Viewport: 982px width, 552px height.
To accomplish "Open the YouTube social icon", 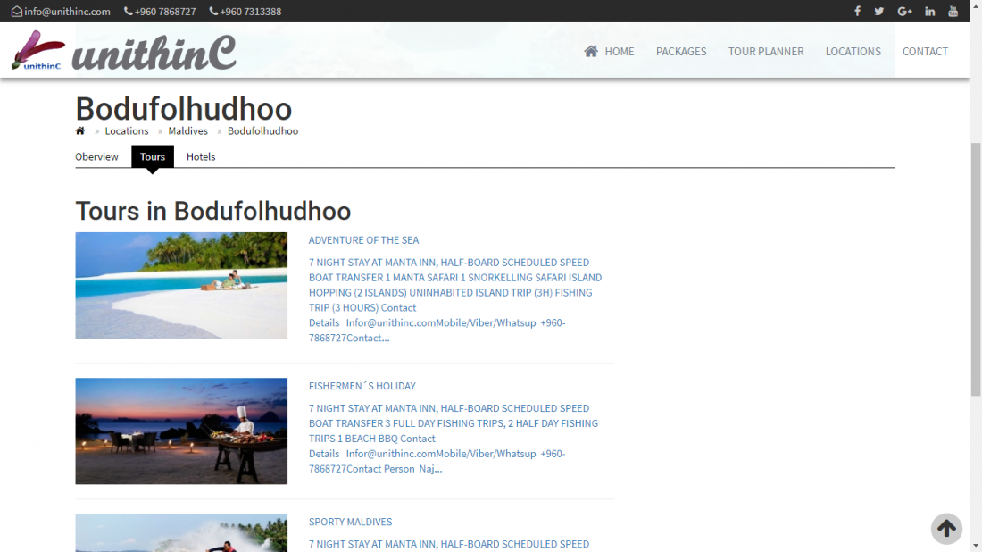I will pos(953,12).
